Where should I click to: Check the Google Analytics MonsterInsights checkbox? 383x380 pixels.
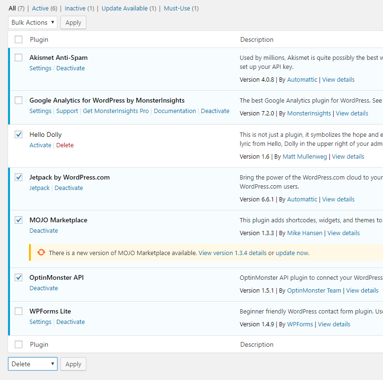click(x=19, y=100)
